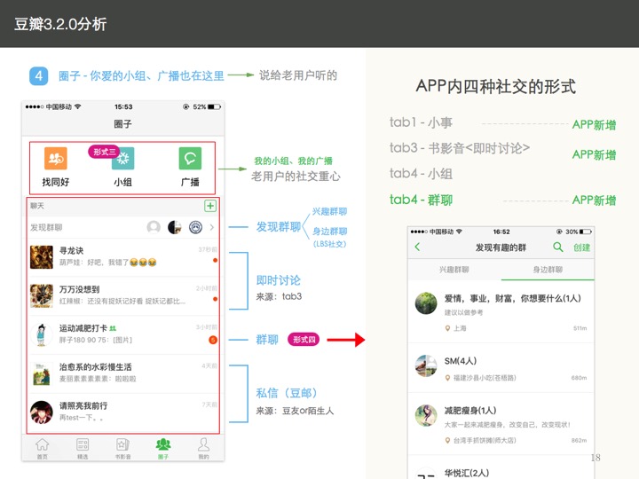The width and height of the screenshot is (639, 479).
Task: Open the 爱情，事业，财富 group avatar
Action: [426, 303]
